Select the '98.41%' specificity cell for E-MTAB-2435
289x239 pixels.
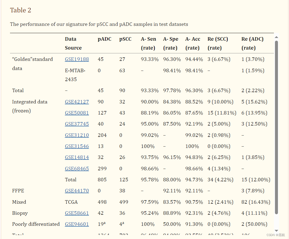click(172, 71)
